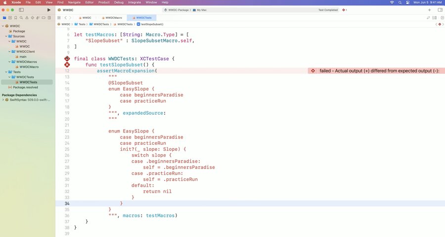
Task: Jump to next issue arrow
Action: pyautogui.click(x=443, y=24)
